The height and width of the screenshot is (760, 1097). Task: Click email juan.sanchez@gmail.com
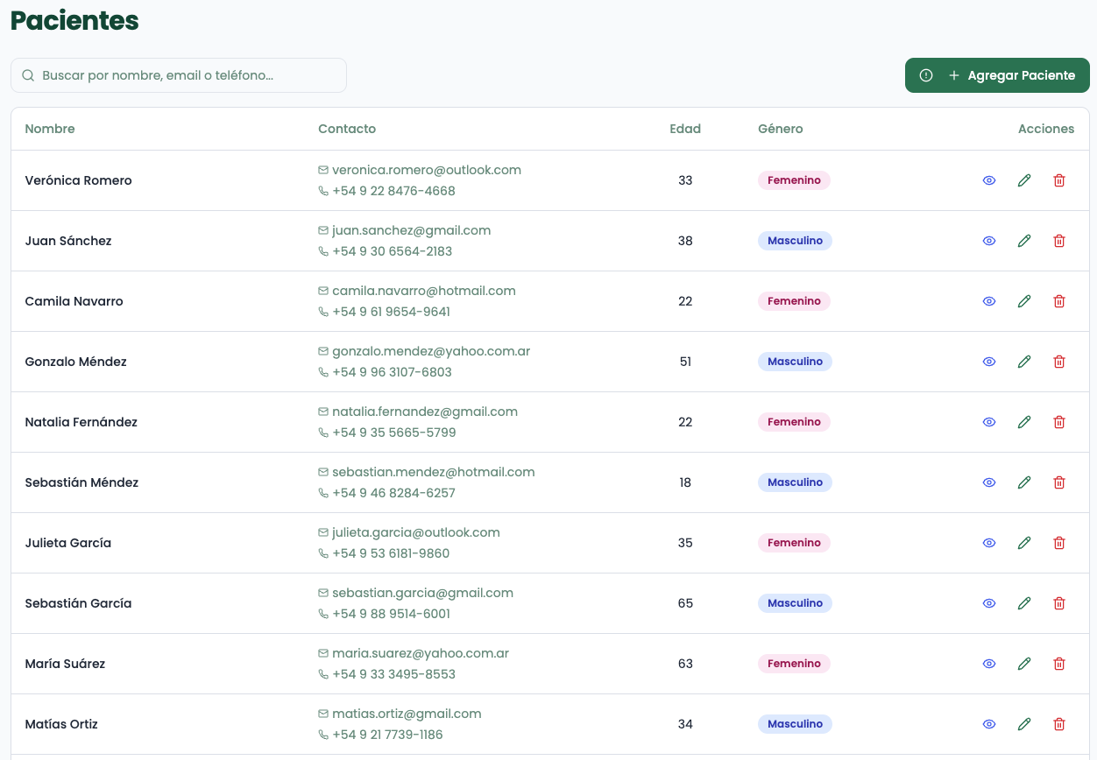[412, 230]
